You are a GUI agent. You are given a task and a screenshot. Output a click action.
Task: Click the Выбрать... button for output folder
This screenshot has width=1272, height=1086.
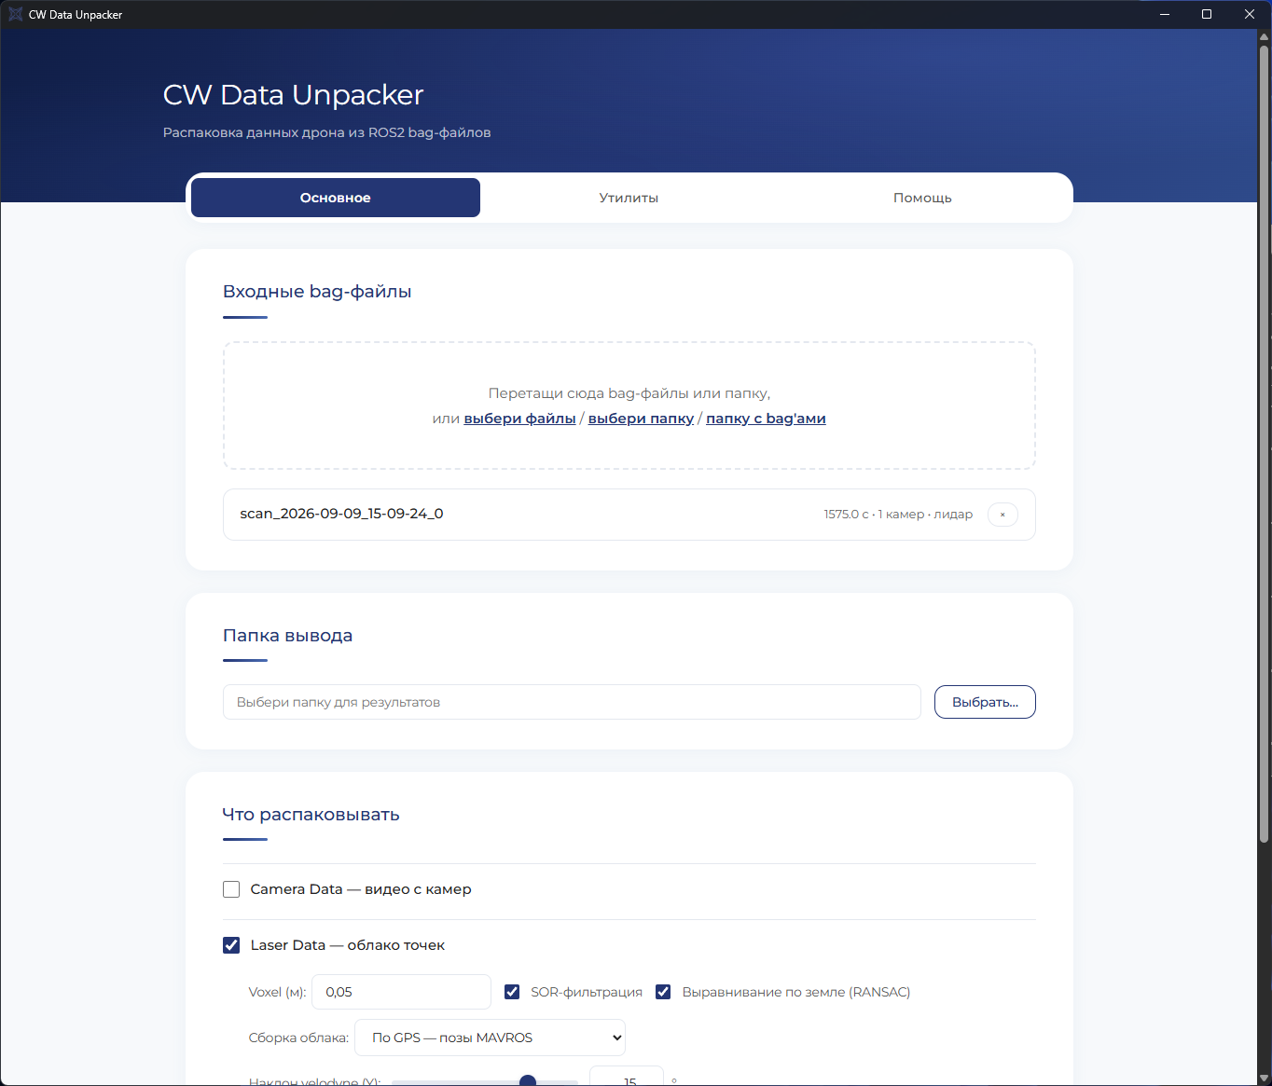point(985,702)
